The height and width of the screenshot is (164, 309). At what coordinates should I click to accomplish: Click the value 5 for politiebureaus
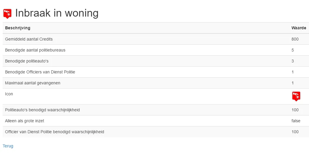pos(293,50)
